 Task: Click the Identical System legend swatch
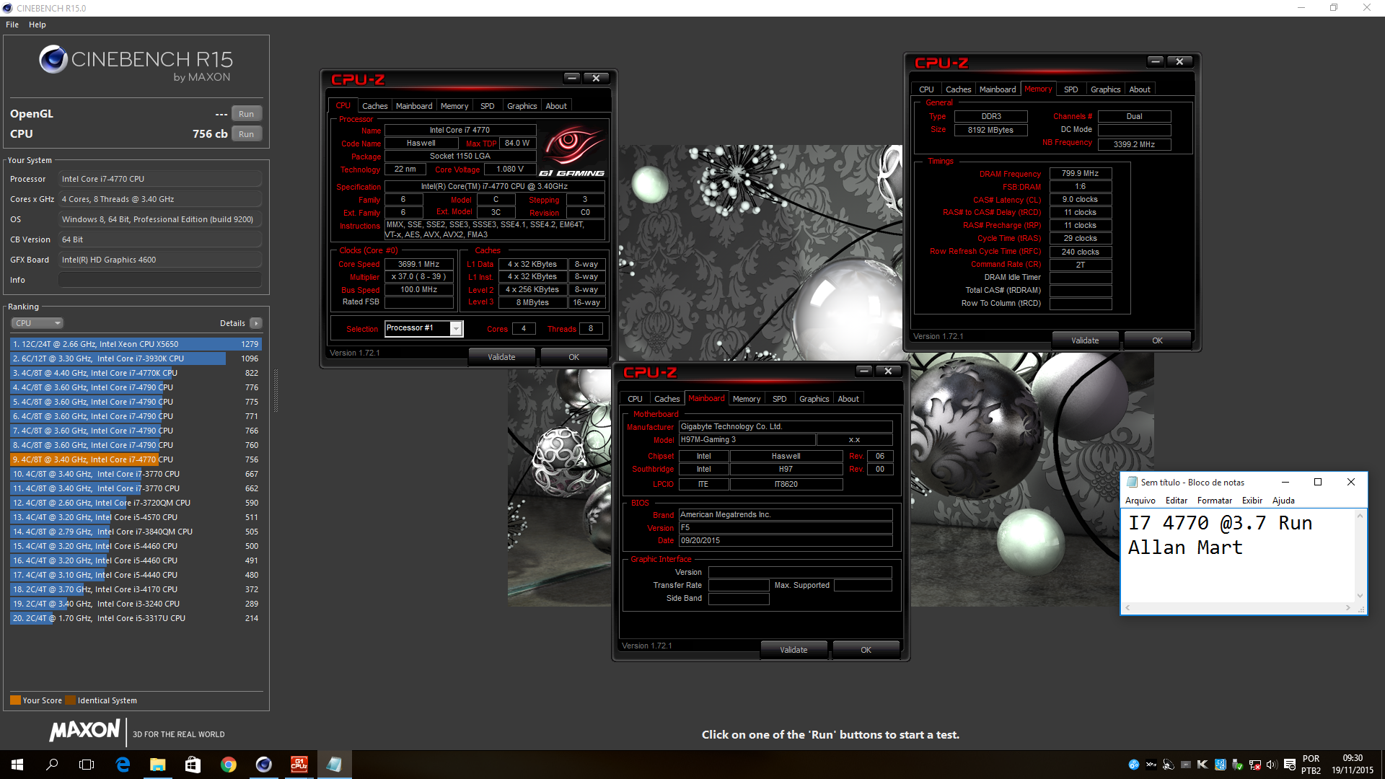[70, 700]
